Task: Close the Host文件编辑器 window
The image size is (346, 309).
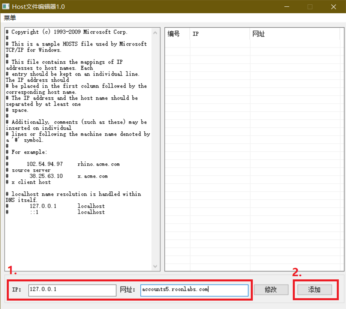Action: point(333,7)
